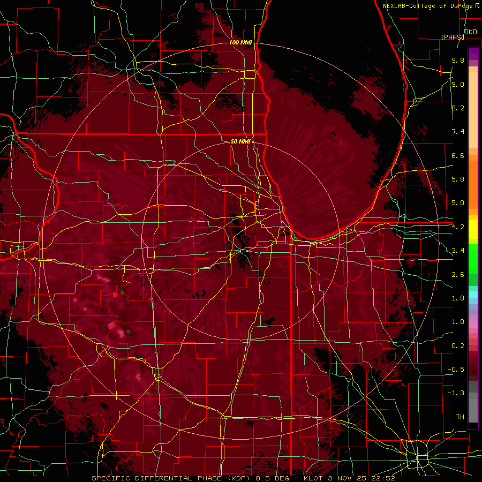Pick the cyan band on the color legend
The height and width of the screenshot is (482, 482).
point(473,295)
